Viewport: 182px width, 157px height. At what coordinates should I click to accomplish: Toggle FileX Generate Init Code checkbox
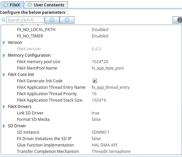[x=95, y=81]
